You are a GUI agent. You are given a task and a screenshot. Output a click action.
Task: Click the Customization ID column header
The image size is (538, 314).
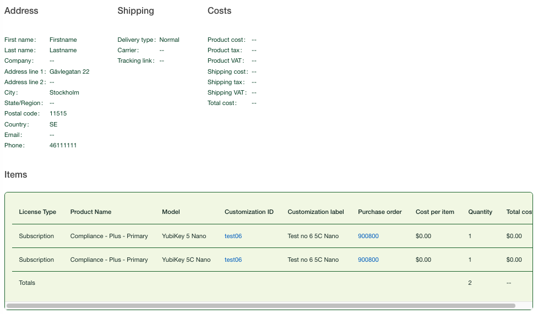[249, 212]
